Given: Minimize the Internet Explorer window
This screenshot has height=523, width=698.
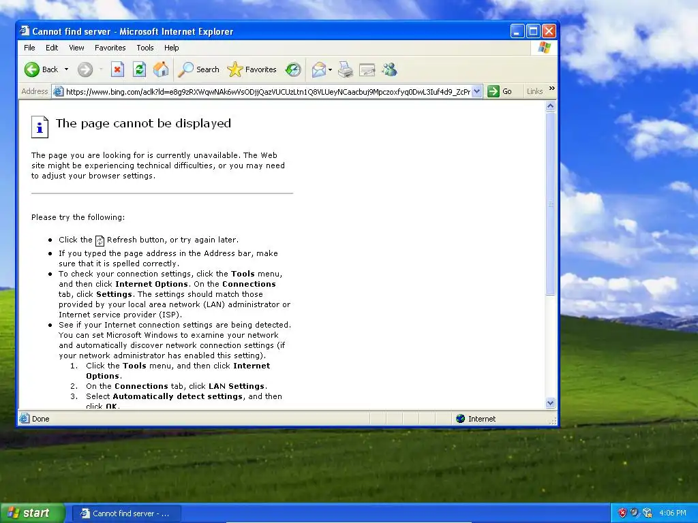Looking at the screenshot, I should (x=517, y=31).
